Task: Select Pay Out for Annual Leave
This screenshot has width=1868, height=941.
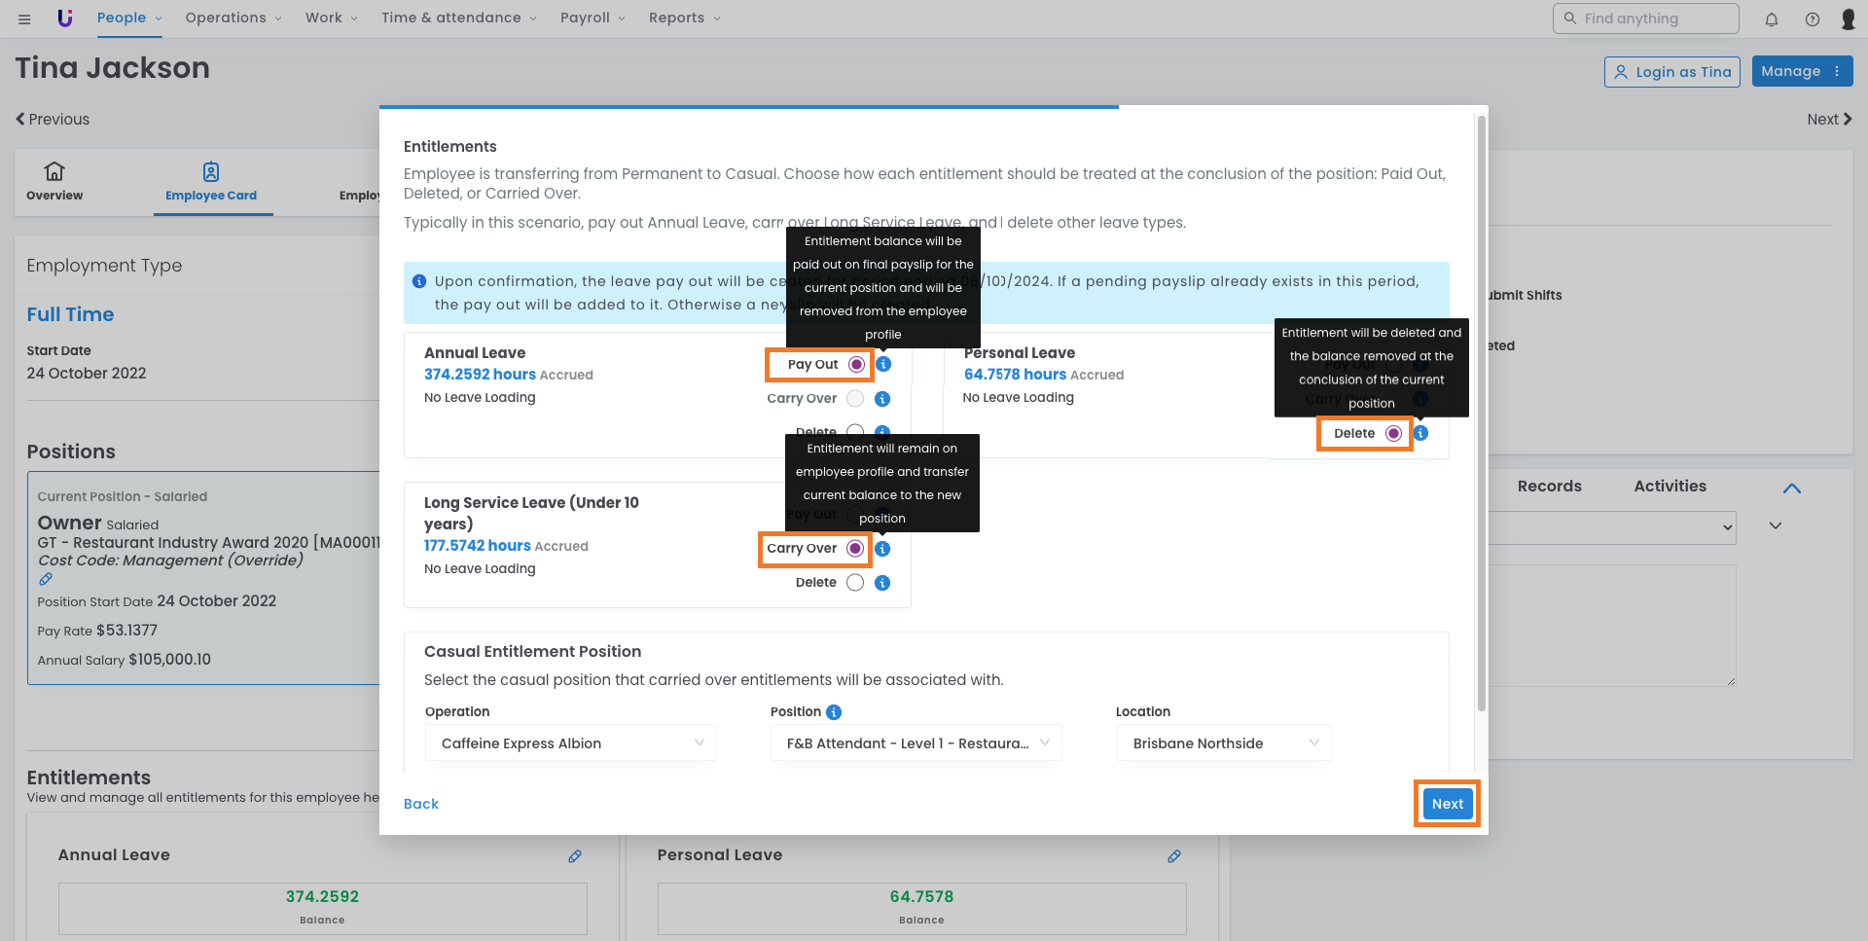Action: [x=856, y=364]
